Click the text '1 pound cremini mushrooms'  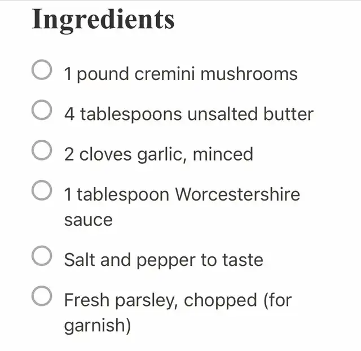[x=180, y=74]
